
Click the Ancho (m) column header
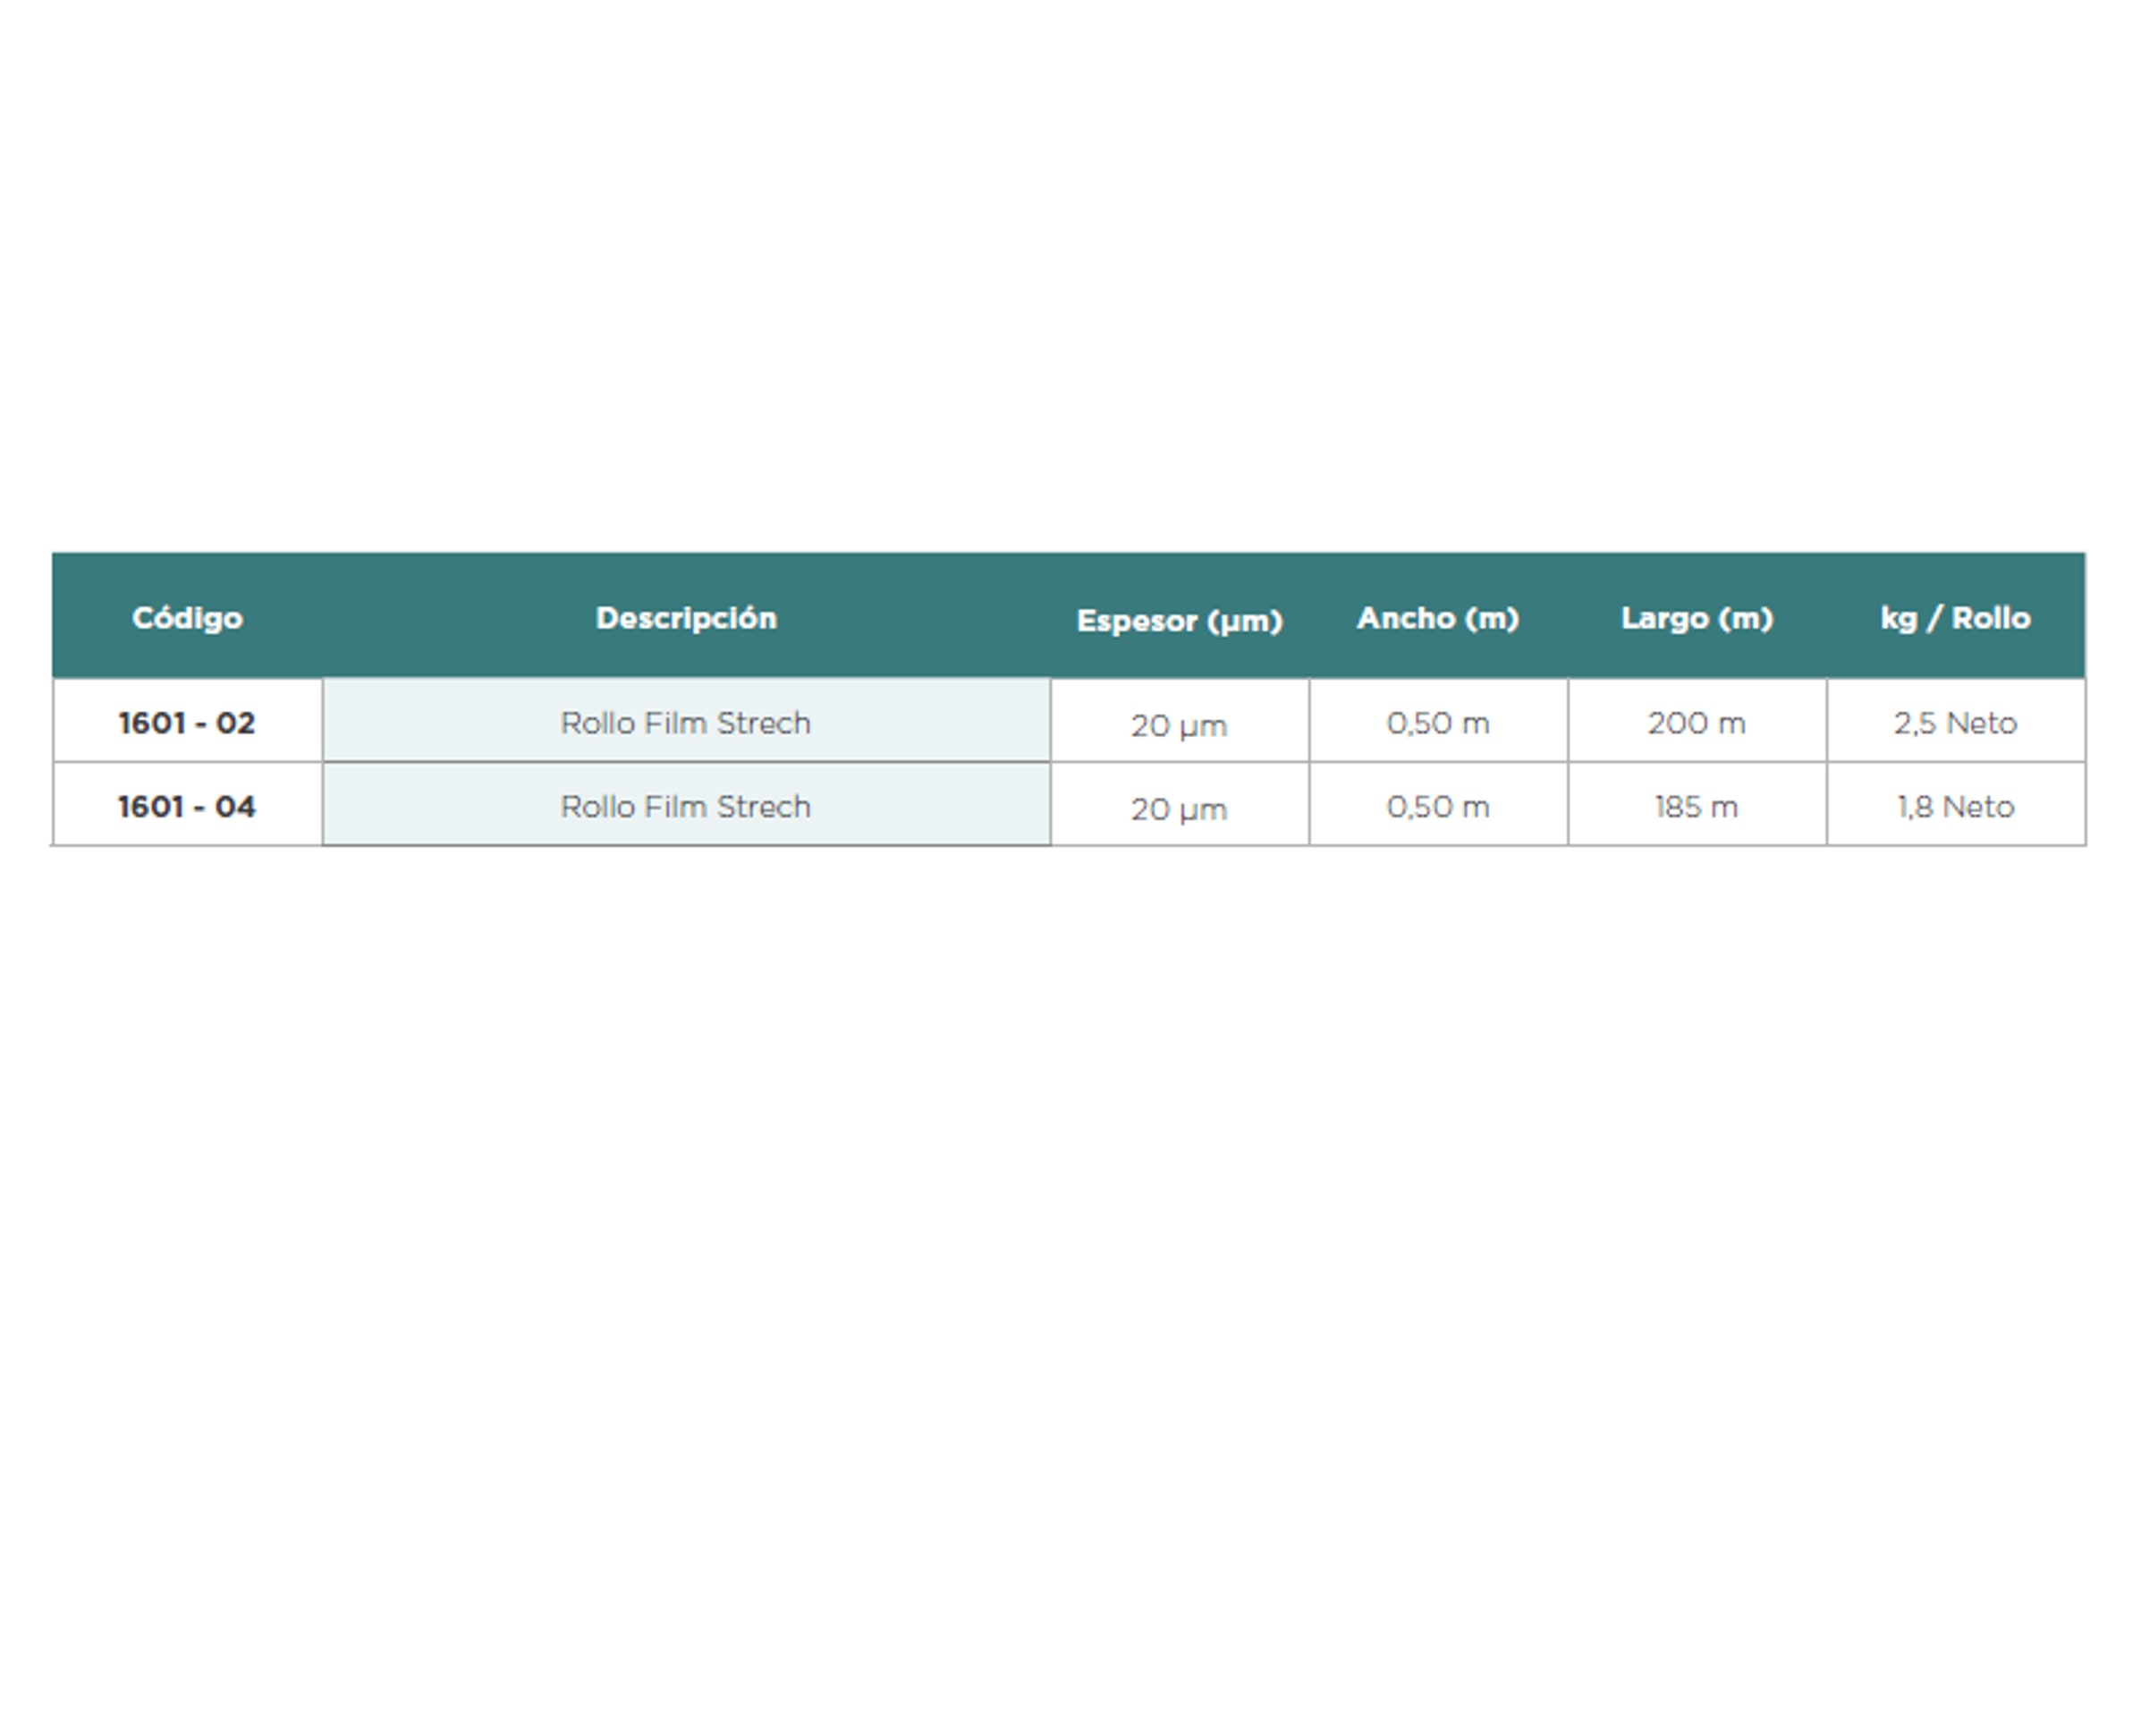point(1437,618)
